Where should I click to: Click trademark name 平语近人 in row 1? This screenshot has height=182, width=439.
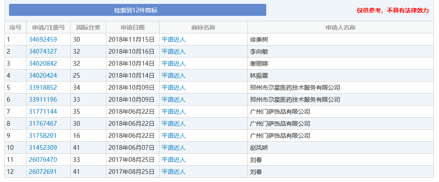[174, 40]
